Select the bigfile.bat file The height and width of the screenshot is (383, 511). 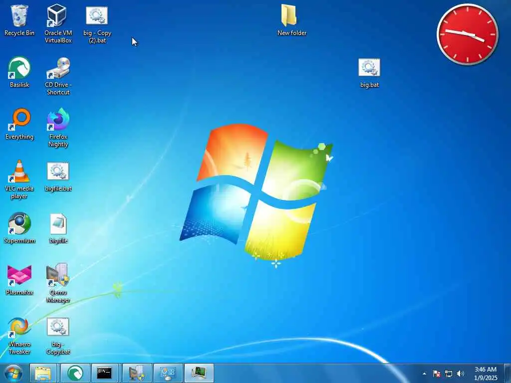[58, 177]
